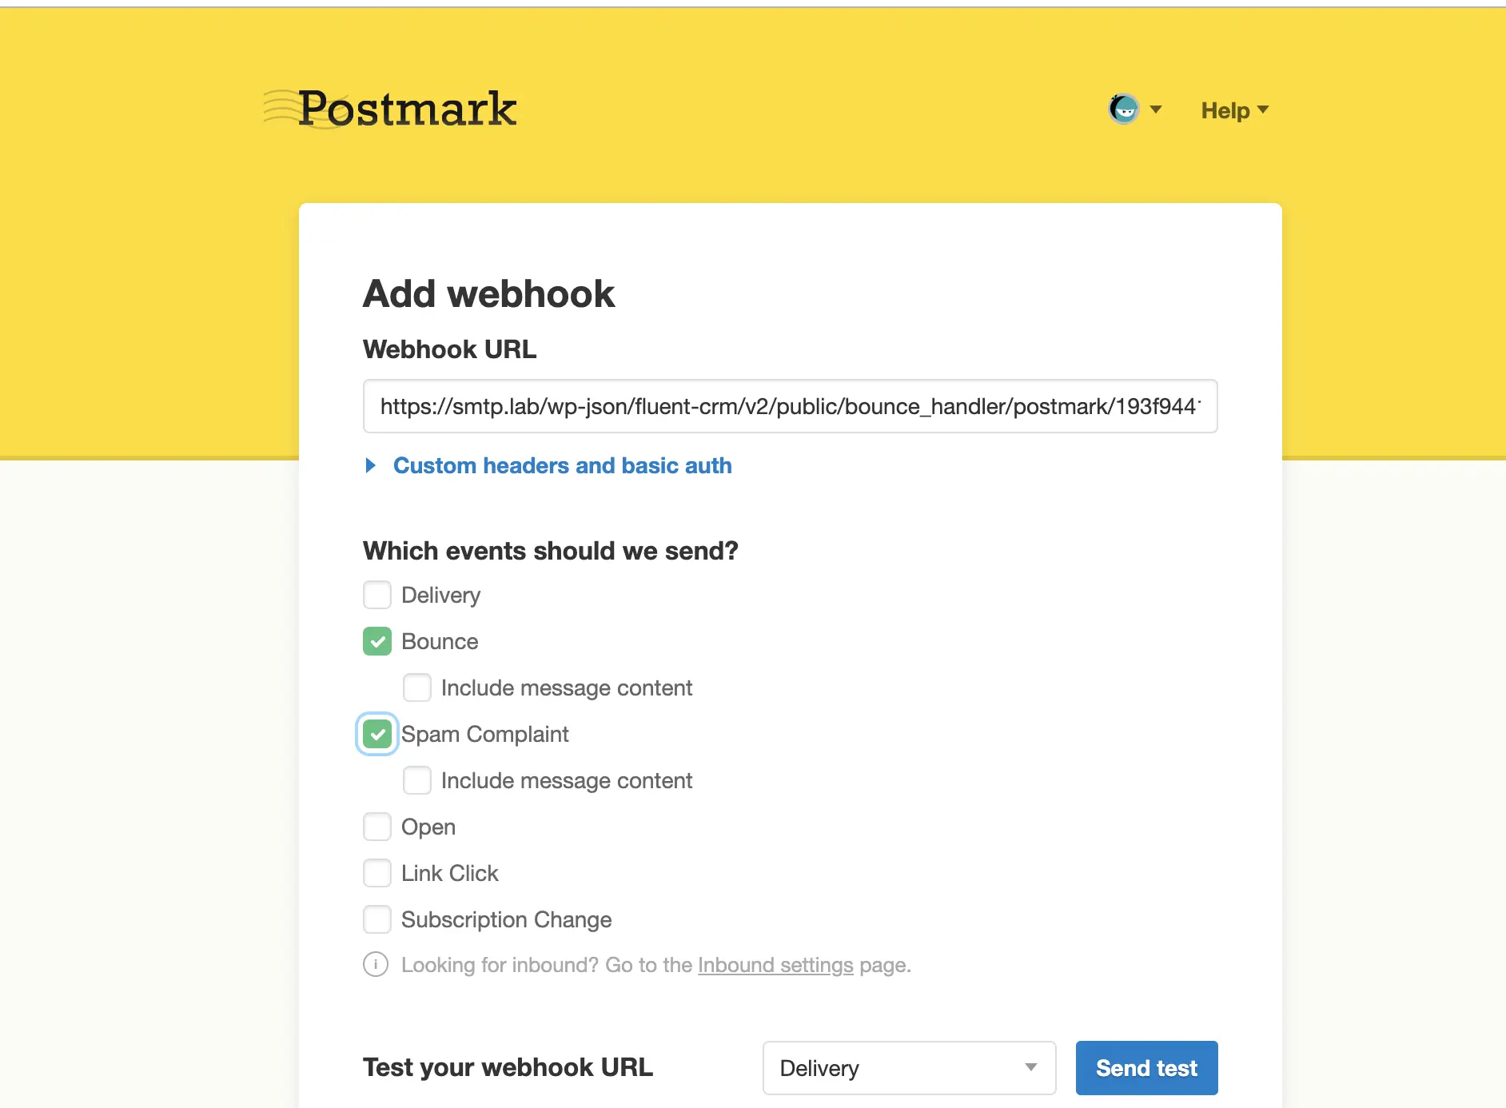Click the 'Webhook URL' label
The width and height of the screenshot is (1506, 1108).
tap(450, 349)
